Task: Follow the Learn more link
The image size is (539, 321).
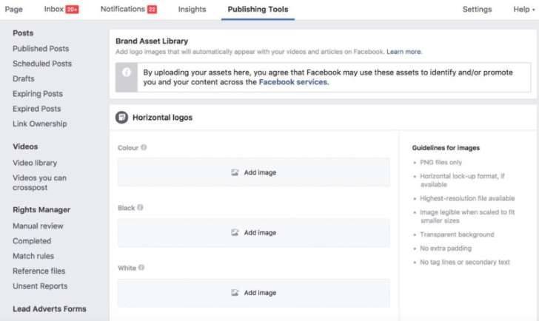Action: tap(404, 52)
